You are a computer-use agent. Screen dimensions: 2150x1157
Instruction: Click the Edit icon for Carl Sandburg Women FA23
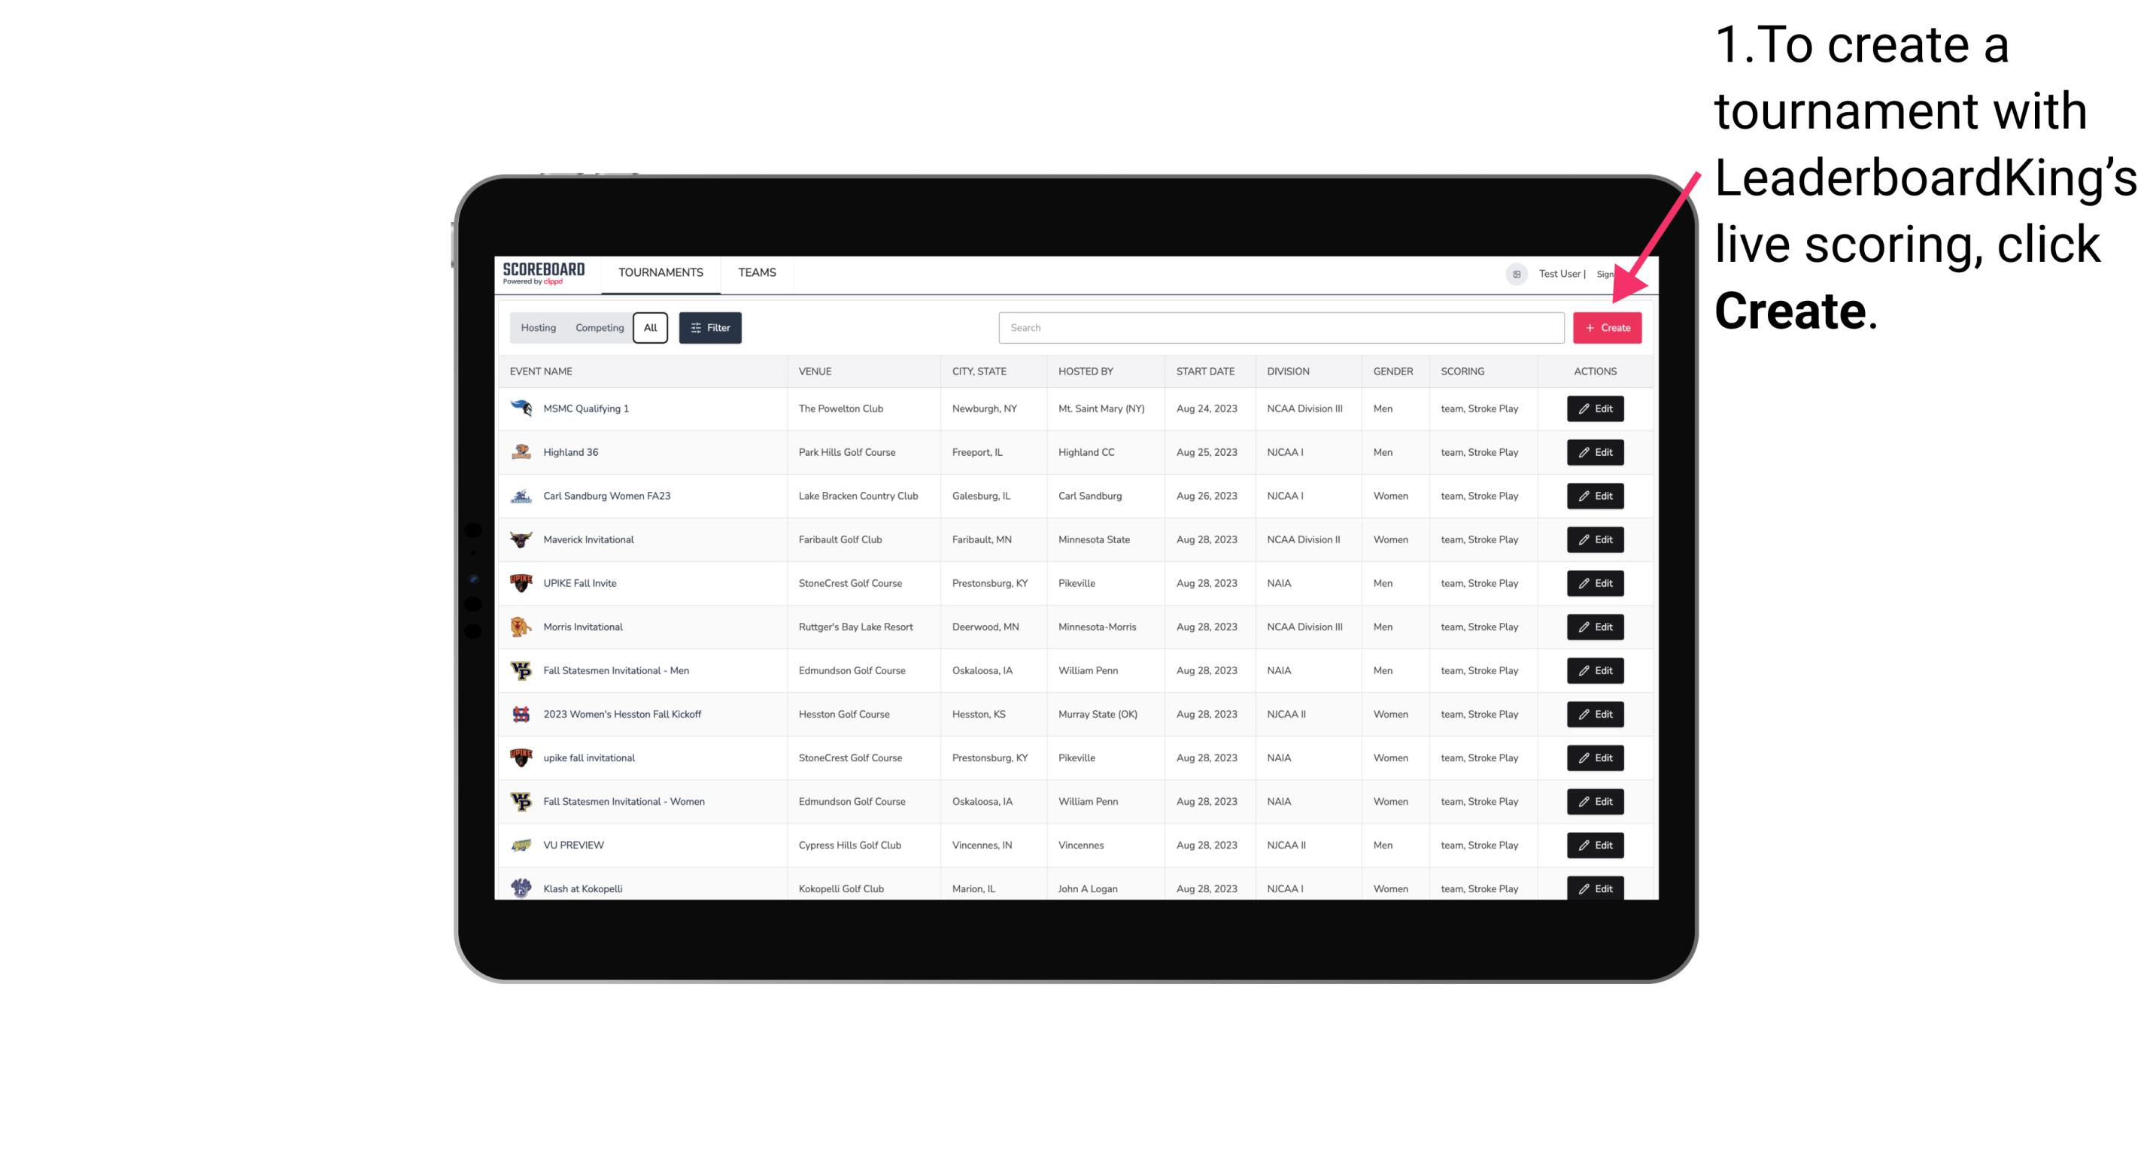tap(1594, 494)
